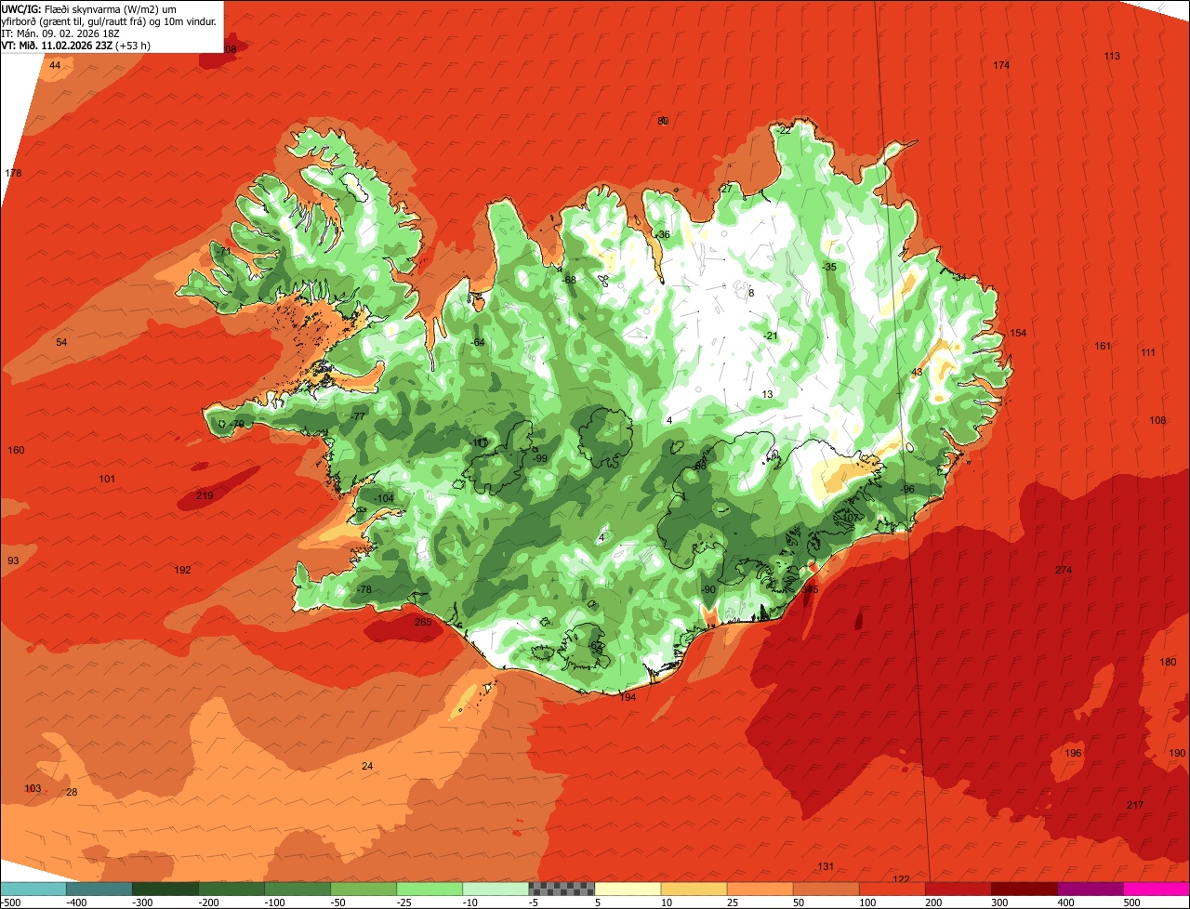Select the -99 value near the glacier outline
The width and height of the screenshot is (1190, 909).
pos(540,458)
